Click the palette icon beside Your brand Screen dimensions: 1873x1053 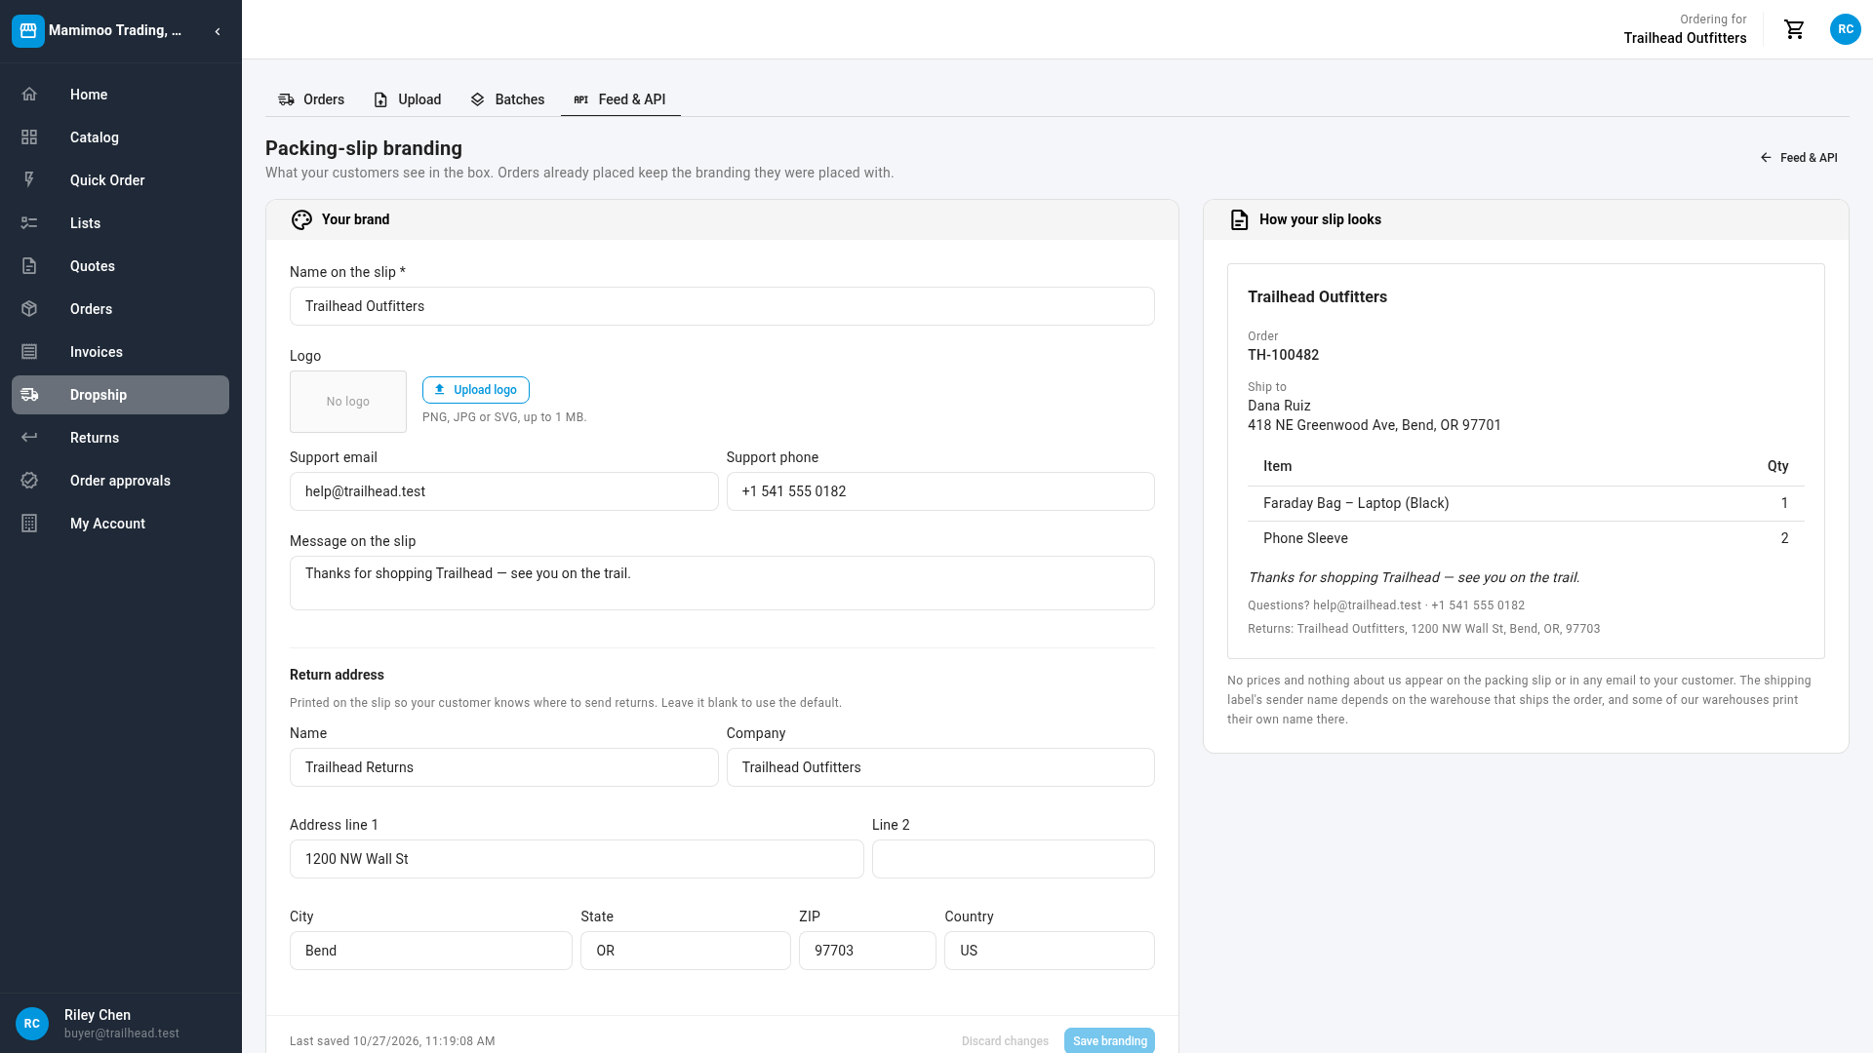point(301,220)
